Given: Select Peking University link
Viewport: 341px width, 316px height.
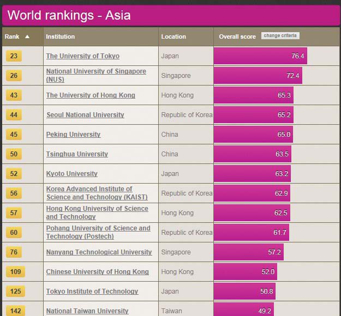Looking at the screenshot, I should [x=73, y=135].
